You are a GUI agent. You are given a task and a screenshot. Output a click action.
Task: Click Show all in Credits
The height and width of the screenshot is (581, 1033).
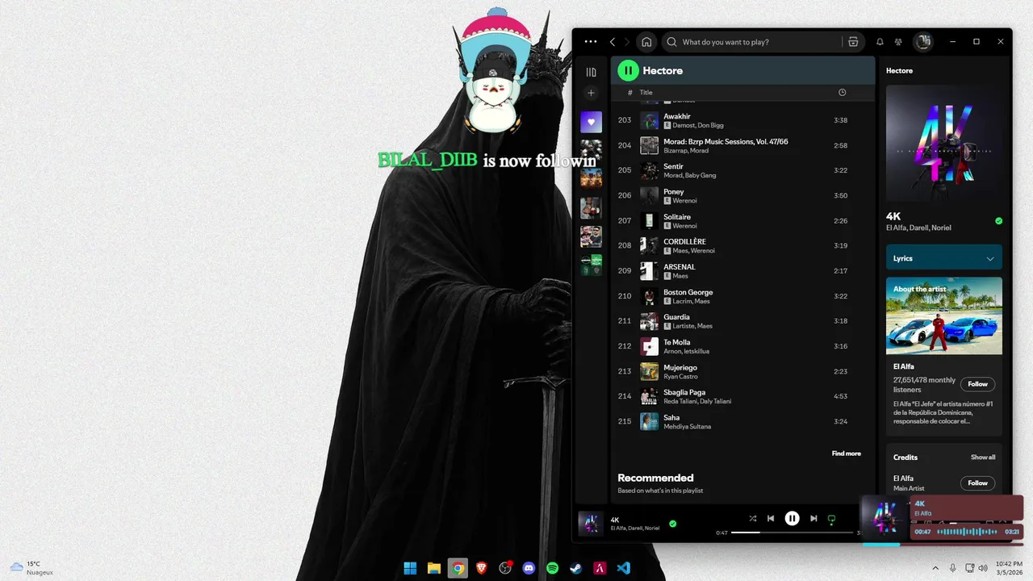[982, 458]
